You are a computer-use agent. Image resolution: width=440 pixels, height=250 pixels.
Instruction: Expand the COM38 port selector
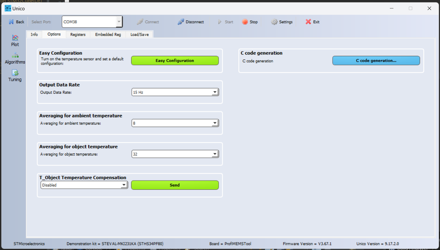pyautogui.click(x=119, y=22)
